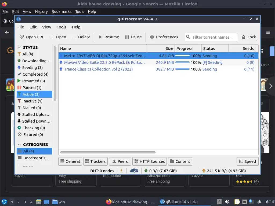275x206 pixels.
Task: Select the Stalled Uploading filter
Action: pos(34,114)
